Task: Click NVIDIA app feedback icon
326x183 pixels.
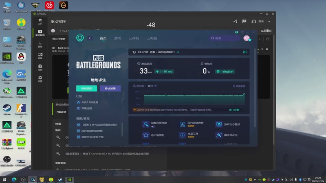Action: (244, 22)
